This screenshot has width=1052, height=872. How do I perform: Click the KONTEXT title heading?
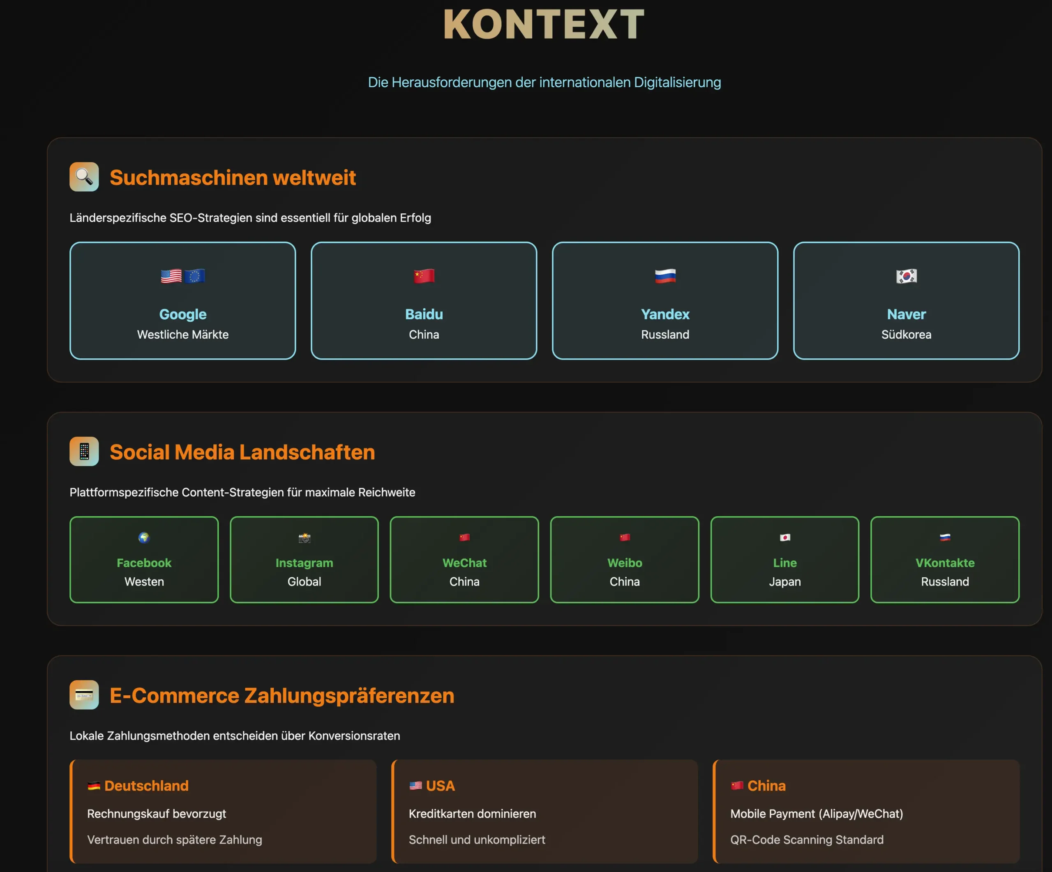544,24
